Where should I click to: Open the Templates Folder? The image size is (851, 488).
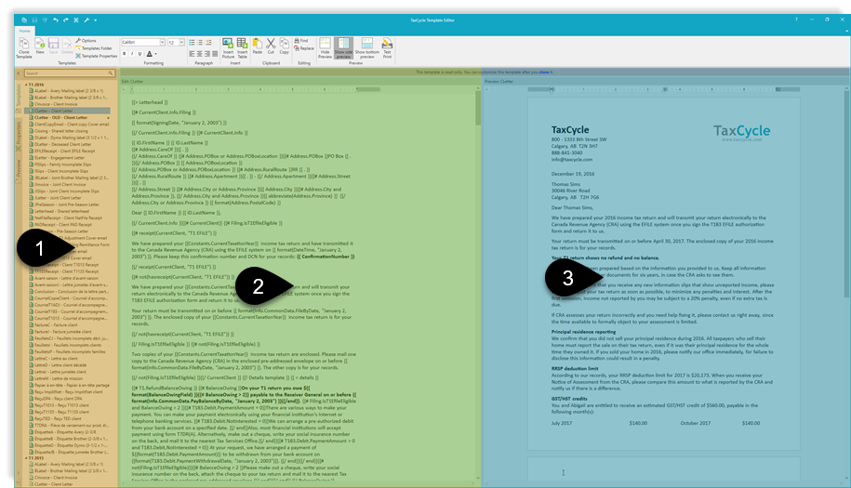coord(94,48)
